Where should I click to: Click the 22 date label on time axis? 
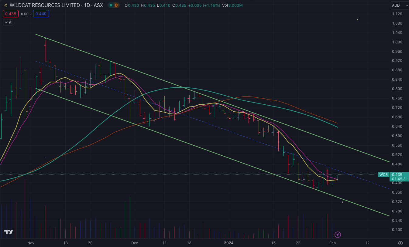[x=298, y=243]
